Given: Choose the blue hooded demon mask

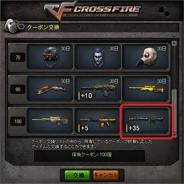Looking at the screenshot, I should point(98,57).
